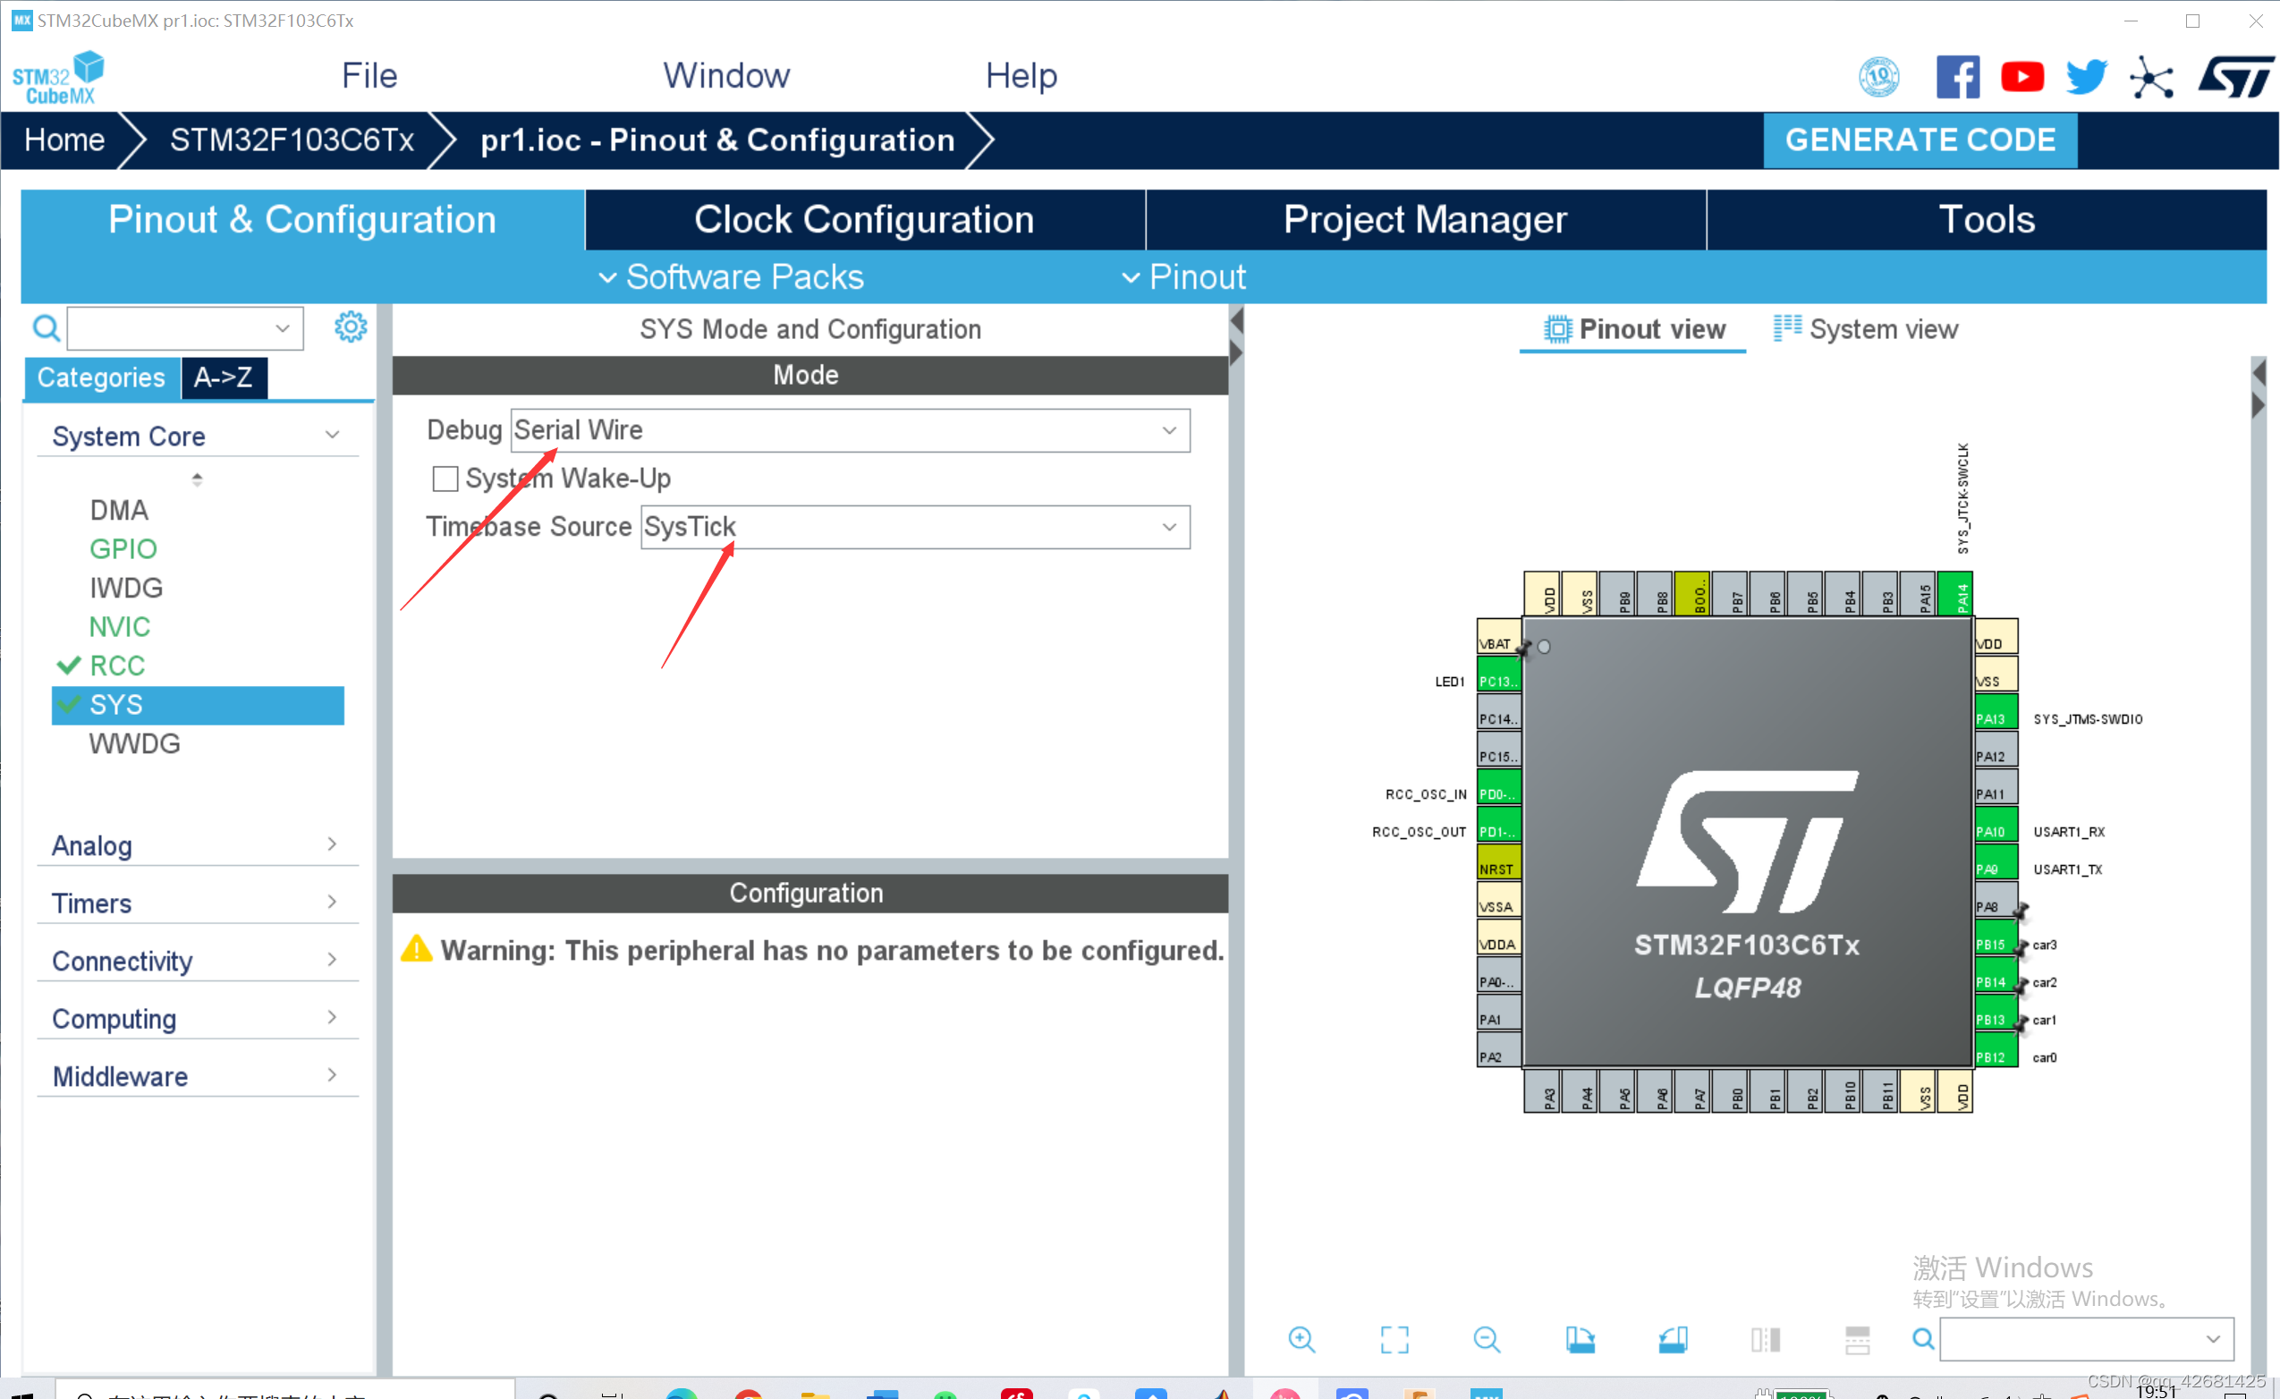Select DMA in System Core list

[118, 510]
